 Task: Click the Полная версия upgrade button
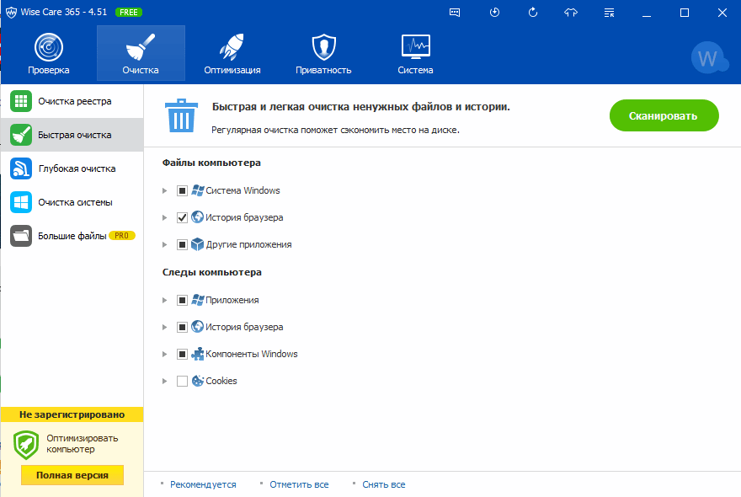click(x=72, y=475)
